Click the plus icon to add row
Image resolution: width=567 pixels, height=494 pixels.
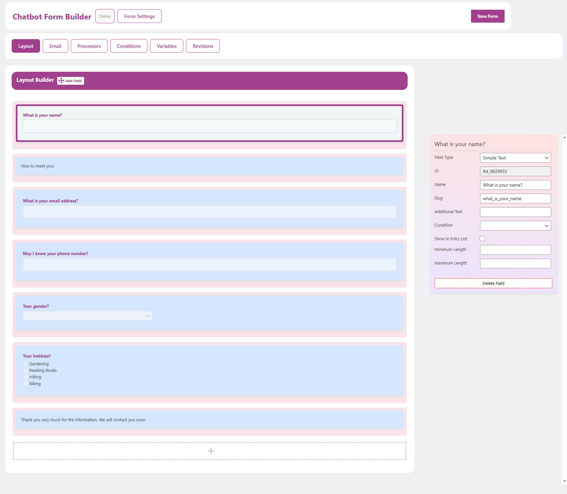(x=211, y=451)
